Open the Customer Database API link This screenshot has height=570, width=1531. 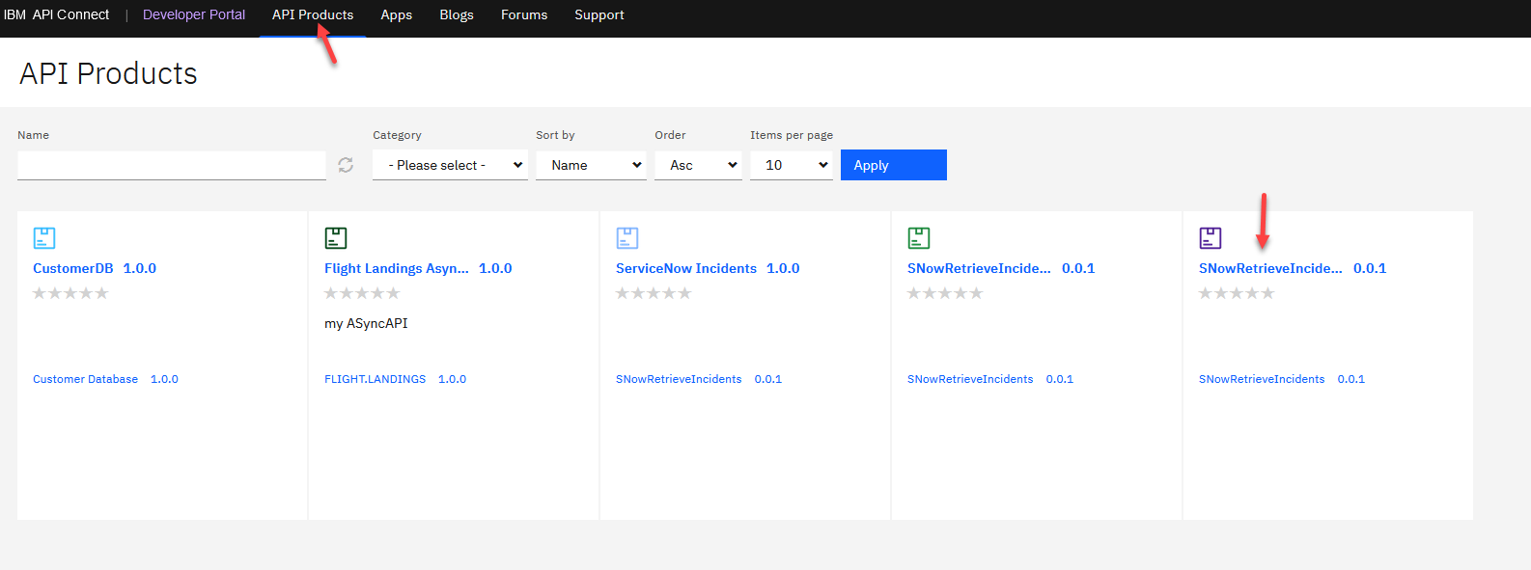pyautogui.click(x=85, y=379)
